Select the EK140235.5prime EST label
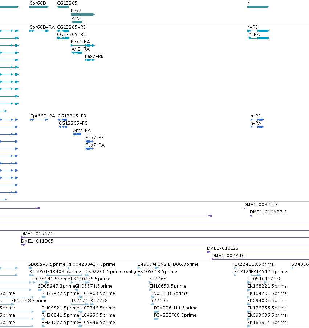This screenshot has width=309, height=328. point(90,279)
